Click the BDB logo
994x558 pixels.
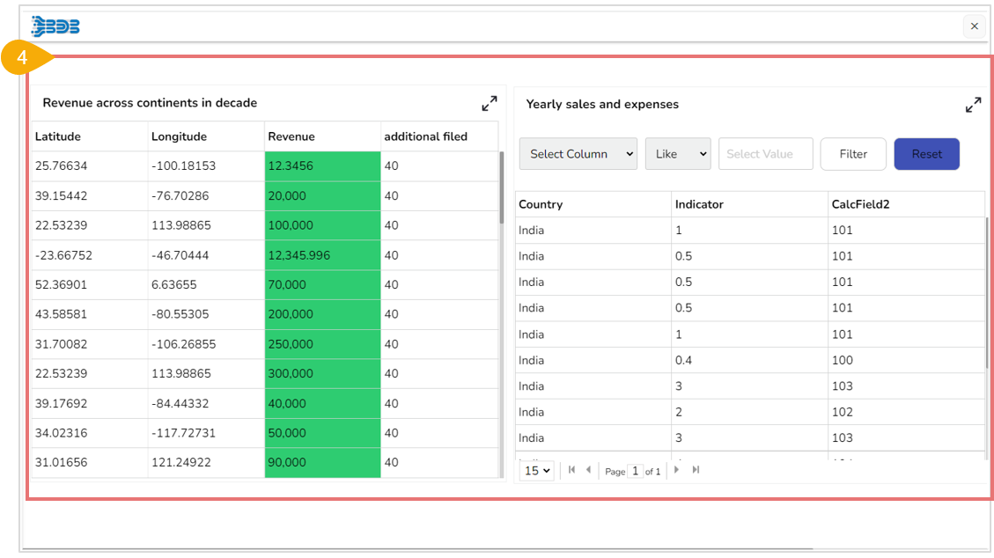click(x=55, y=26)
